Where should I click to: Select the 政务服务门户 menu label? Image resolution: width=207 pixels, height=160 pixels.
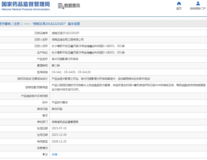tap(198, 9)
